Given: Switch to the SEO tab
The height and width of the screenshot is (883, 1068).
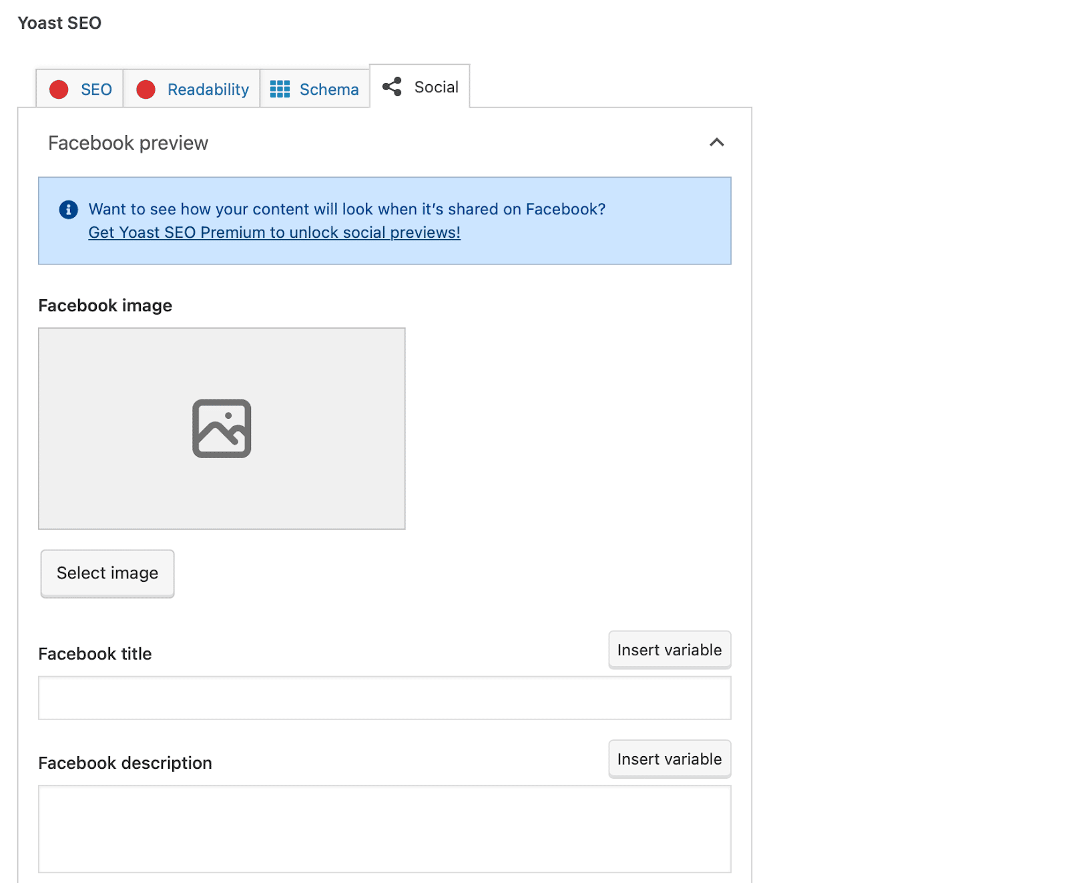Looking at the screenshot, I should tap(79, 88).
